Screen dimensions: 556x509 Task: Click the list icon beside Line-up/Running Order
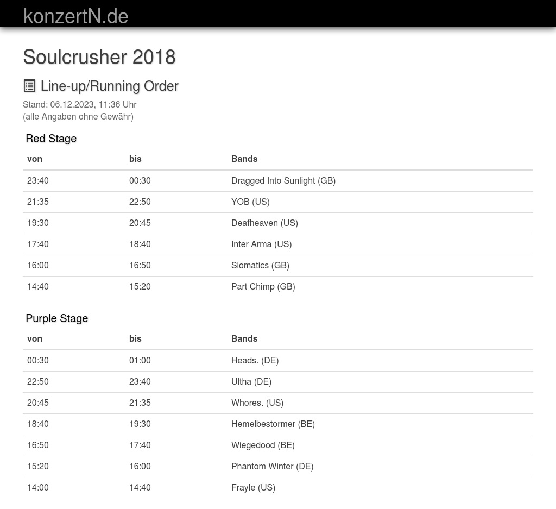click(29, 86)
